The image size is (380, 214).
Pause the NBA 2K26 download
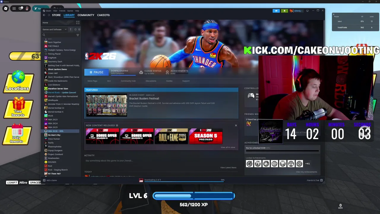click(96, 72)
